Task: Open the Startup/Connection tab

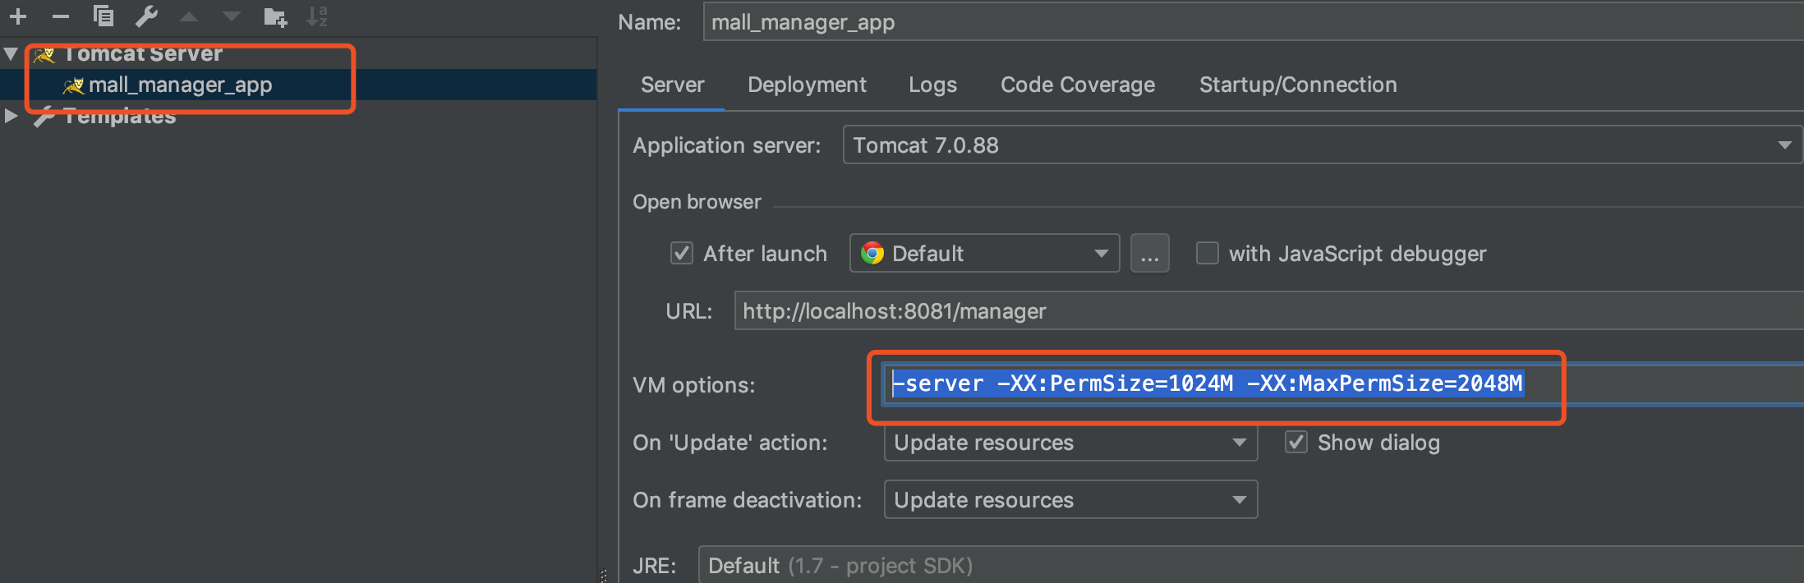Action: [1298, 85]
